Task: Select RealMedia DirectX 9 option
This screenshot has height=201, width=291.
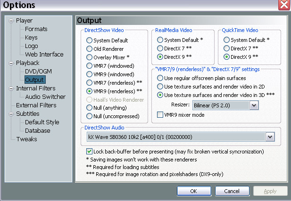Action: click(x=175, y=57)
